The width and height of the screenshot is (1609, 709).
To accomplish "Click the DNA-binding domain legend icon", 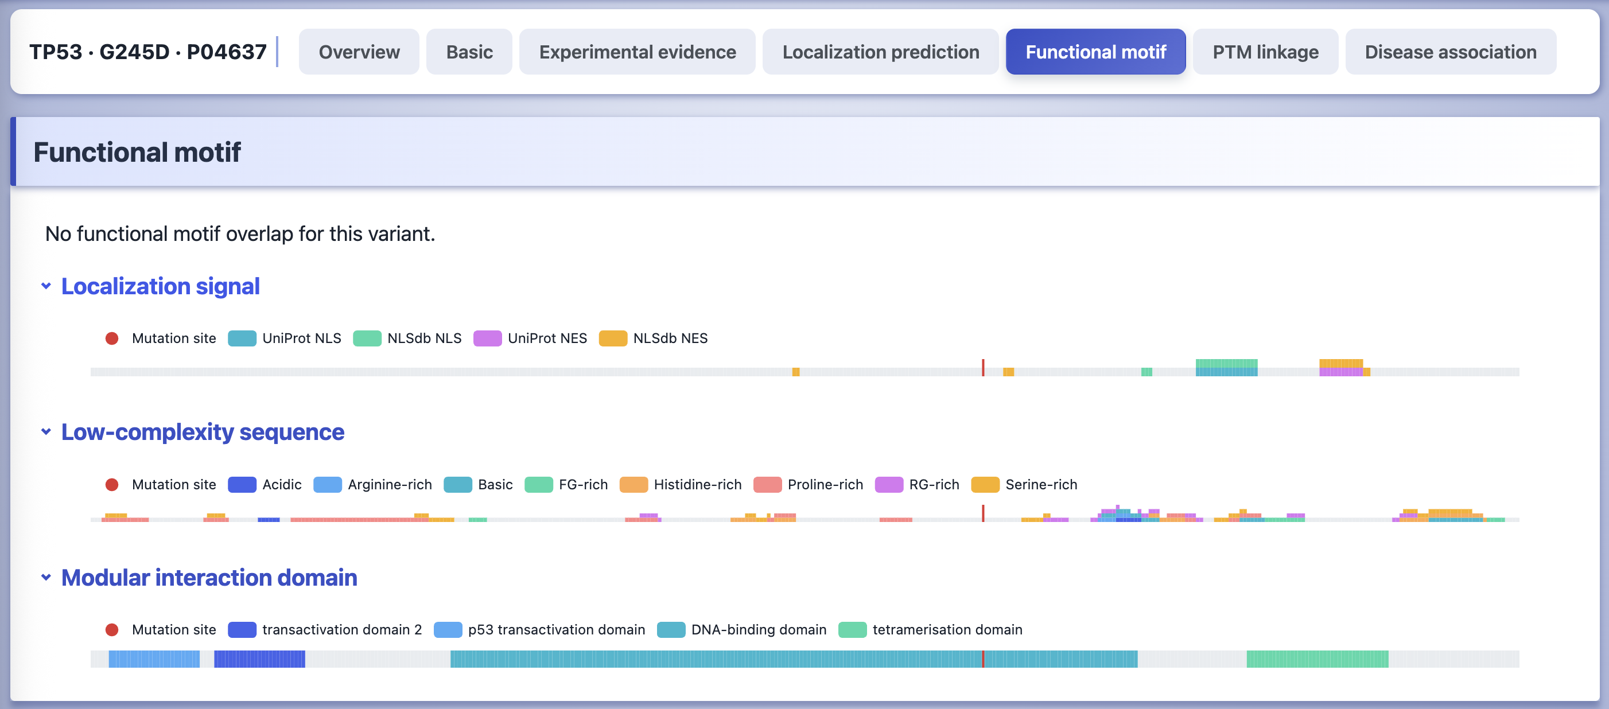I will point(671,629).
